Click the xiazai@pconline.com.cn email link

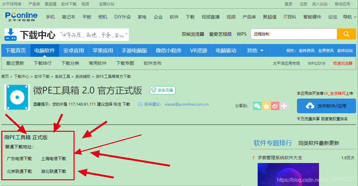(187, 104)
